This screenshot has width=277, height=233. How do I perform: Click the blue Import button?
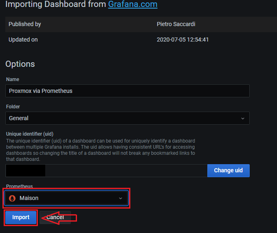(21, 217)
